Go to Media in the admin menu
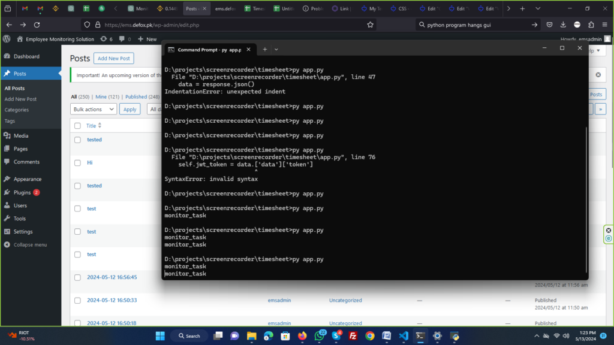The image size is (614, 345). pyautogui.click(x=21, y=136)
